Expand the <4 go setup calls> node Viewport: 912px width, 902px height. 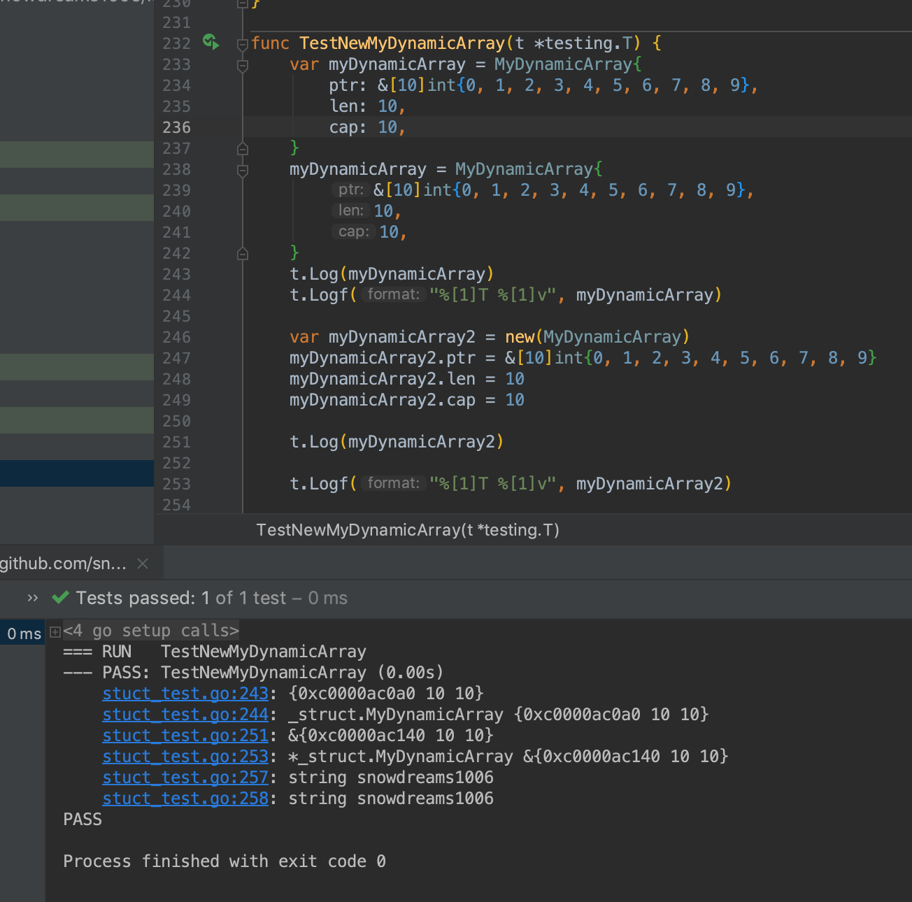[x=55, y=630]
